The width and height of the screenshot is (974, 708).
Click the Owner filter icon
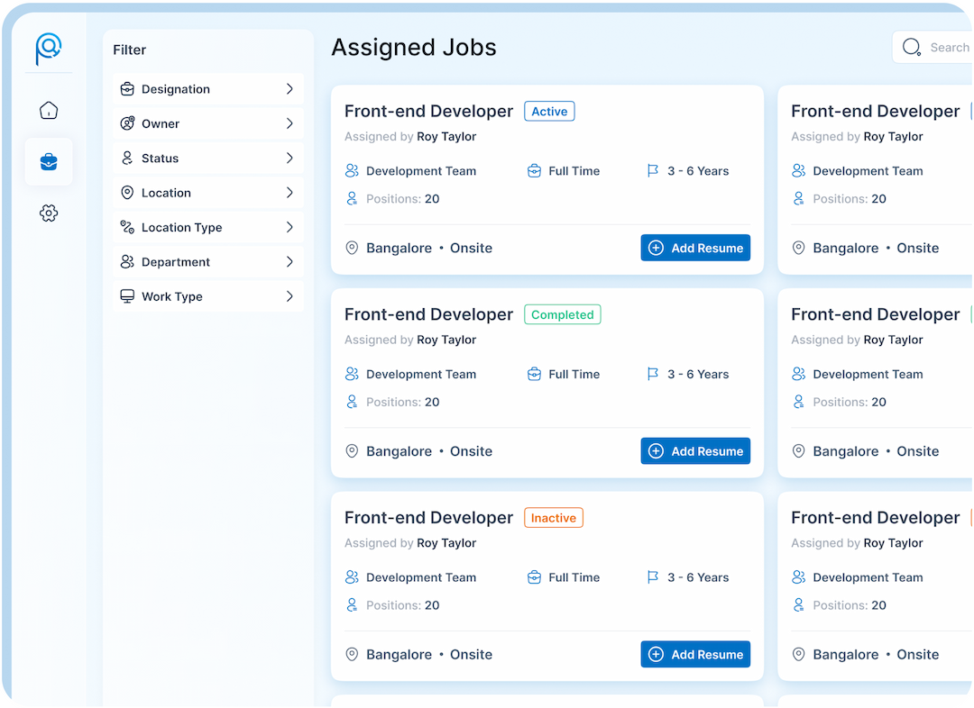127,123
